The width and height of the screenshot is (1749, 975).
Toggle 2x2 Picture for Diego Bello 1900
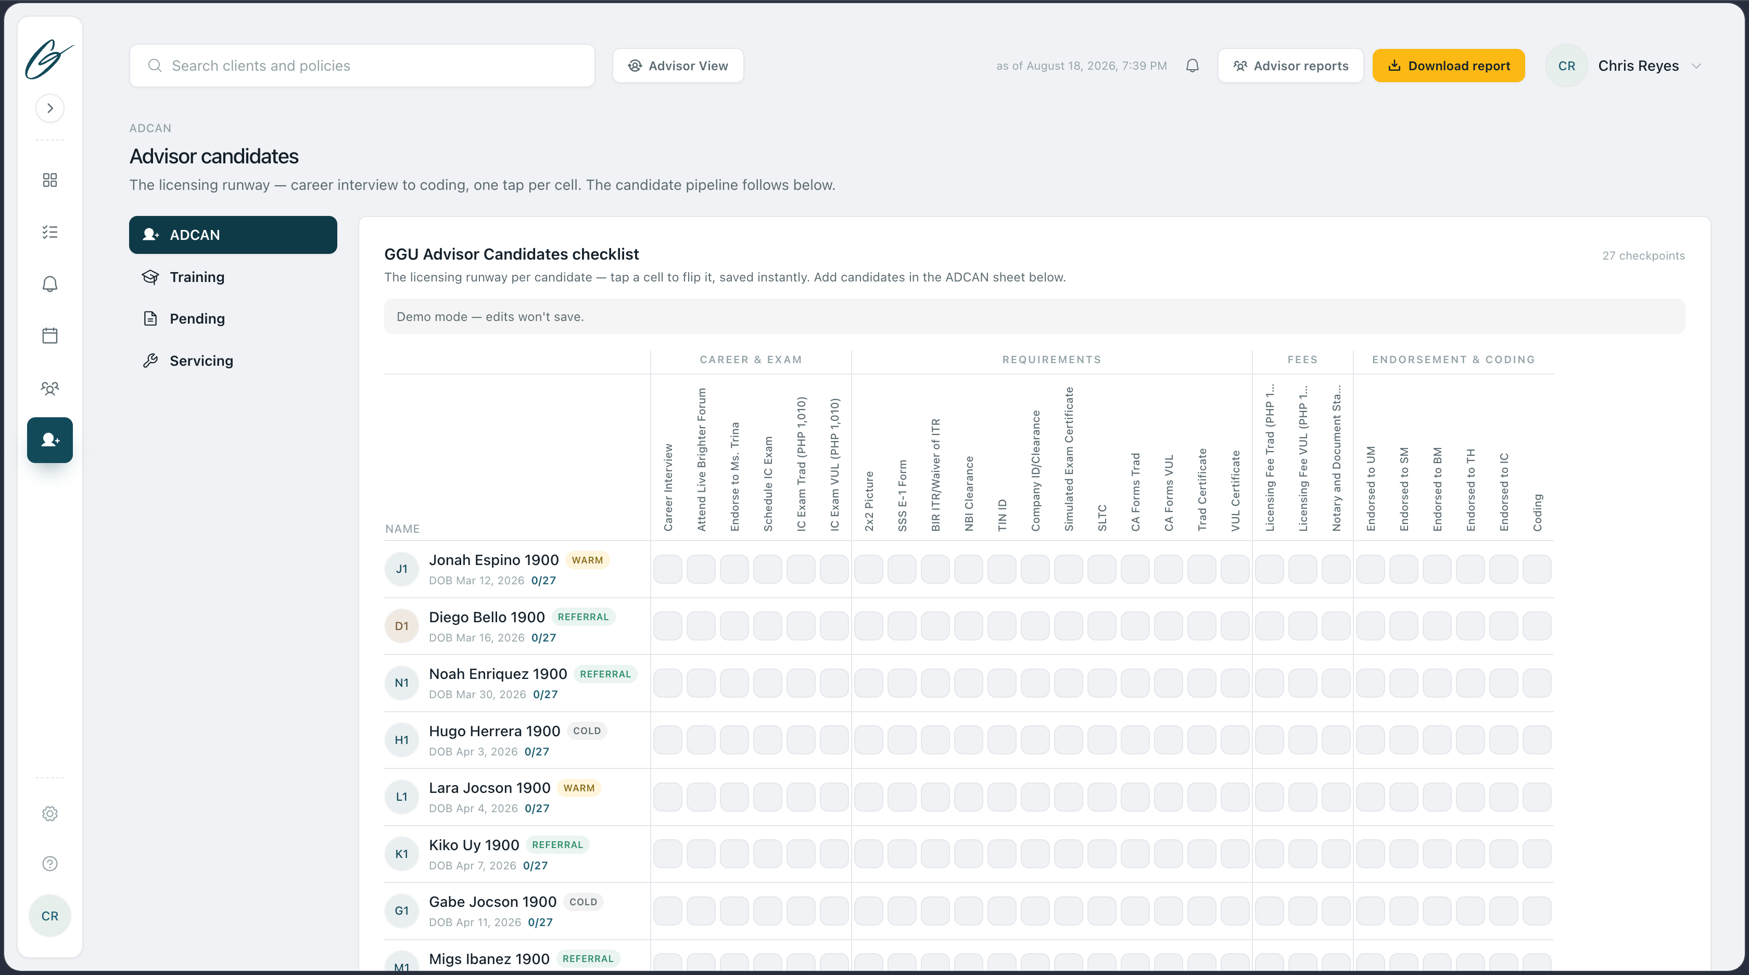[868, 625]
